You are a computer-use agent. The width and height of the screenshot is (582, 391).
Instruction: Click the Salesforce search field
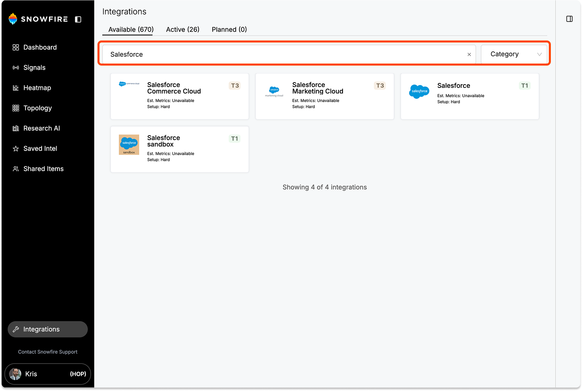tap(289, 54)
